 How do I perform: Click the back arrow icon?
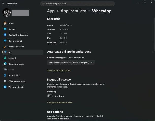click(x=3, y=4)
